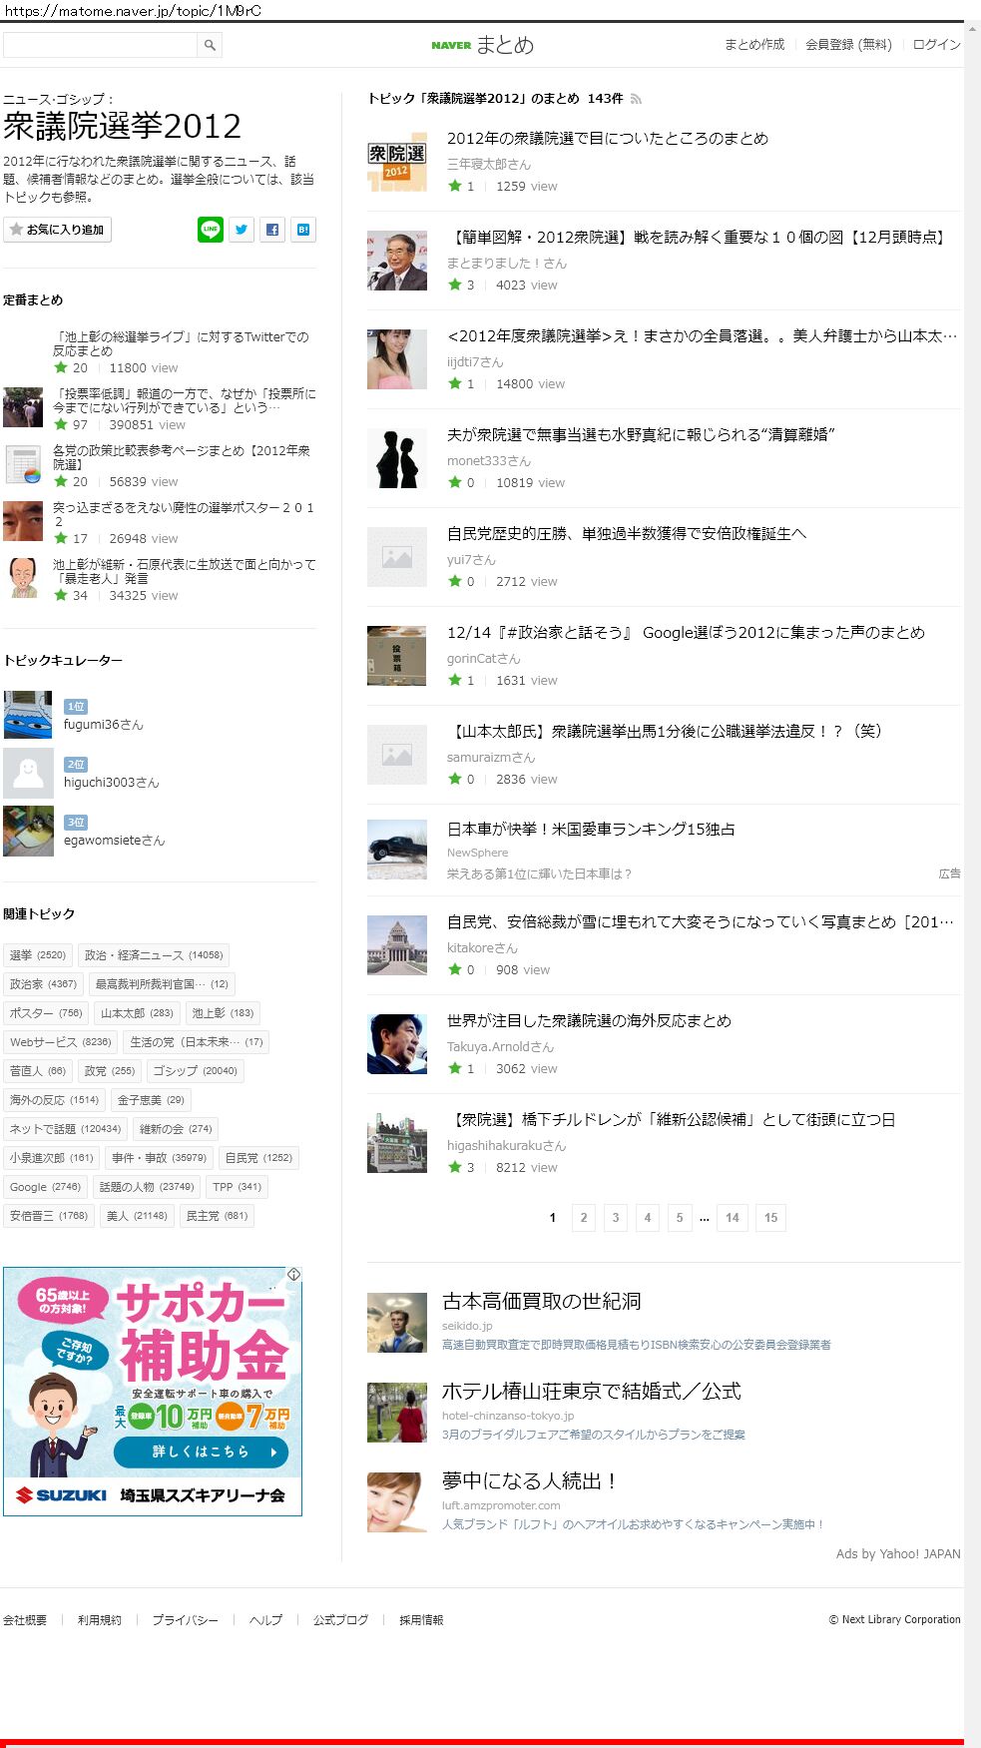Click the NAVER まとめ logo
This screenshot has width=981, height=1748.
coord(483,45)
